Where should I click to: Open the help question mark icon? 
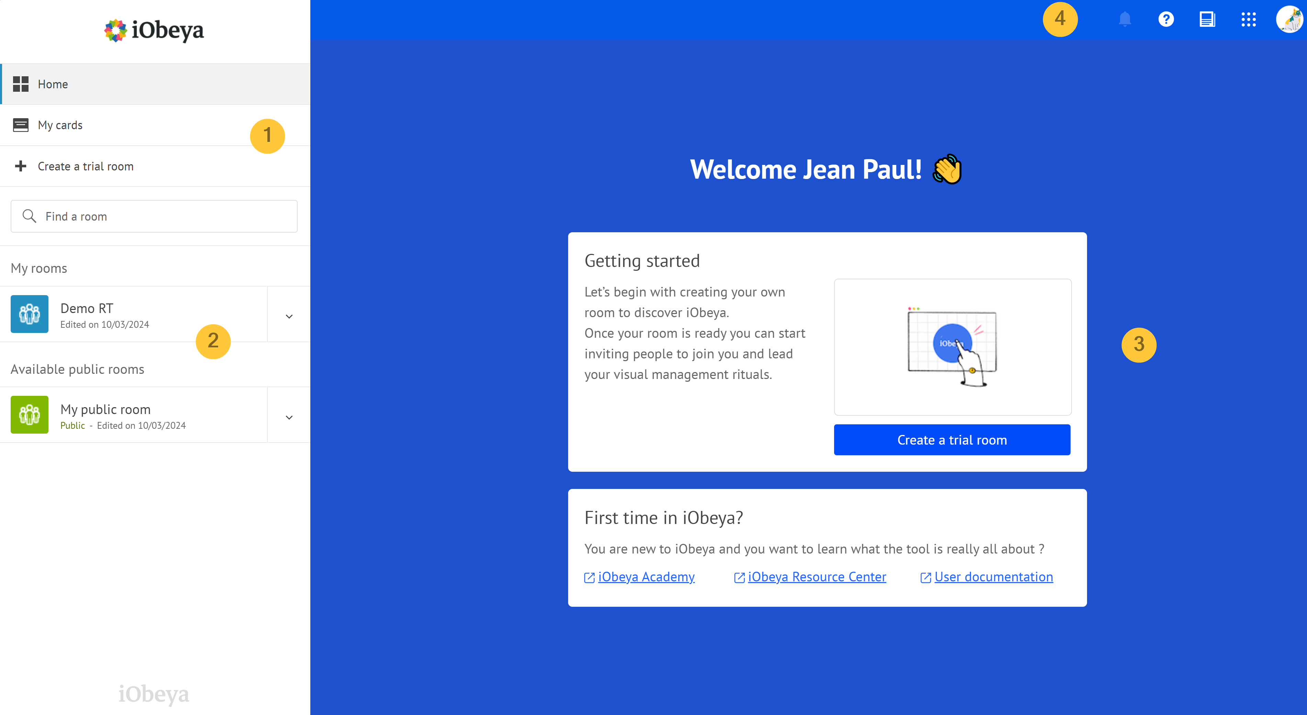tap(1166, 19)
